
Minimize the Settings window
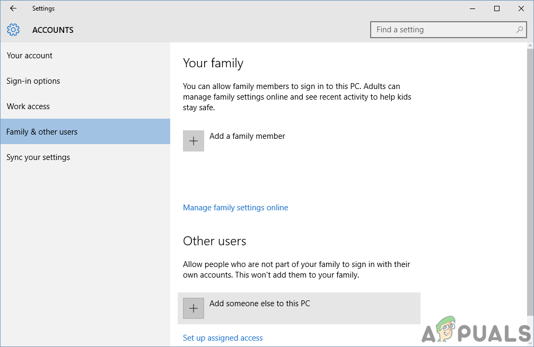472,8
